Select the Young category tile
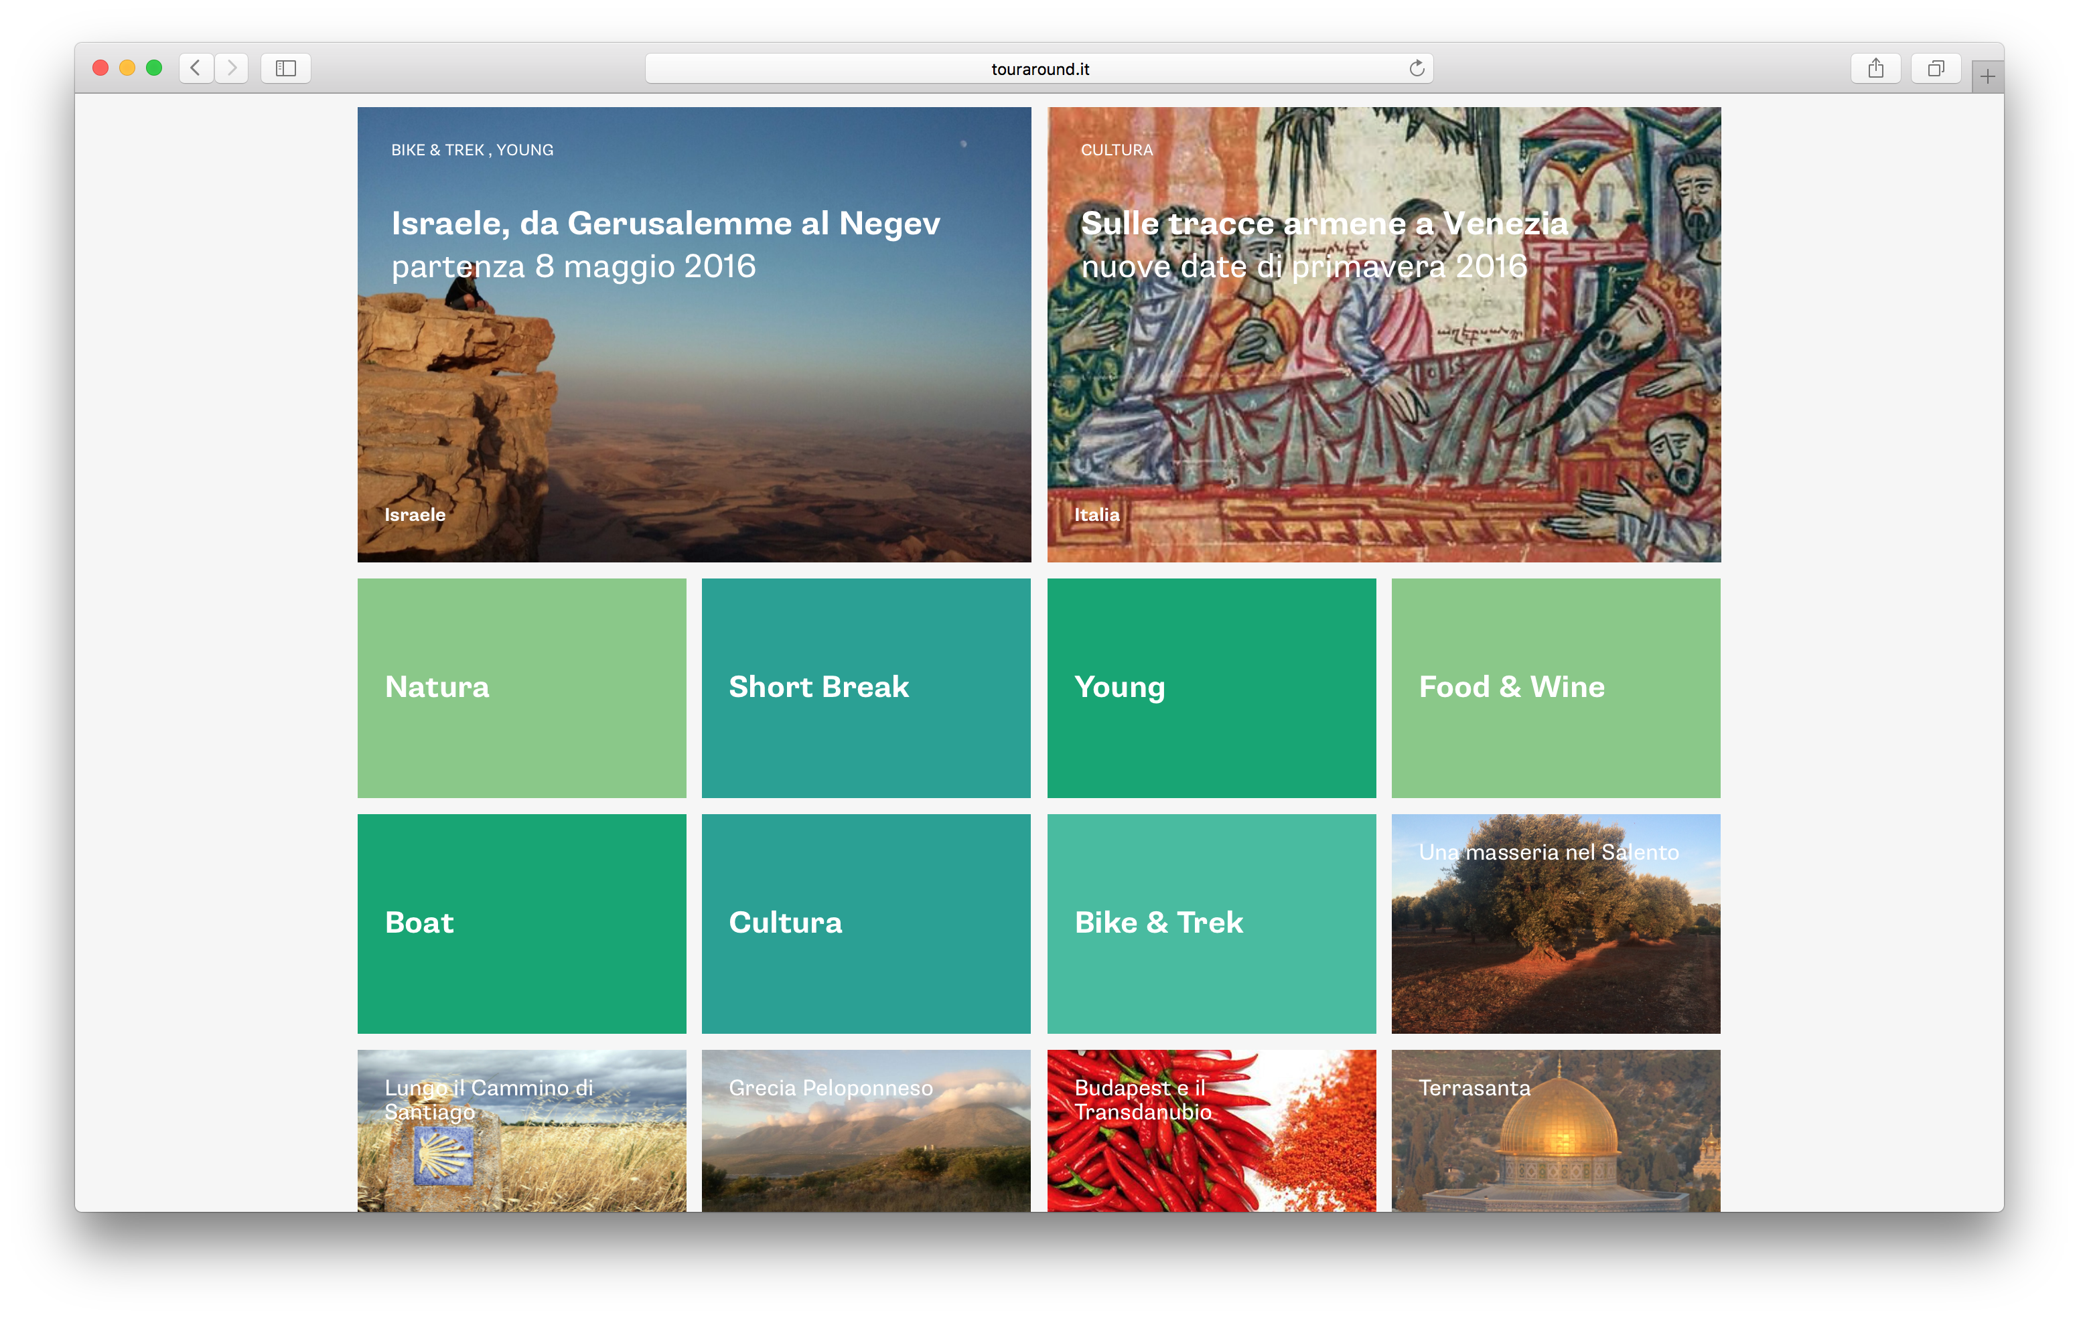2079x1319 pixels. coord(1212,688)
